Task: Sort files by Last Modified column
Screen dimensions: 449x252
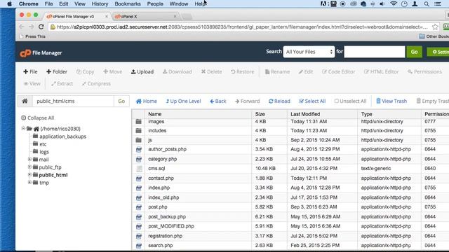Action: click(305, 114)
